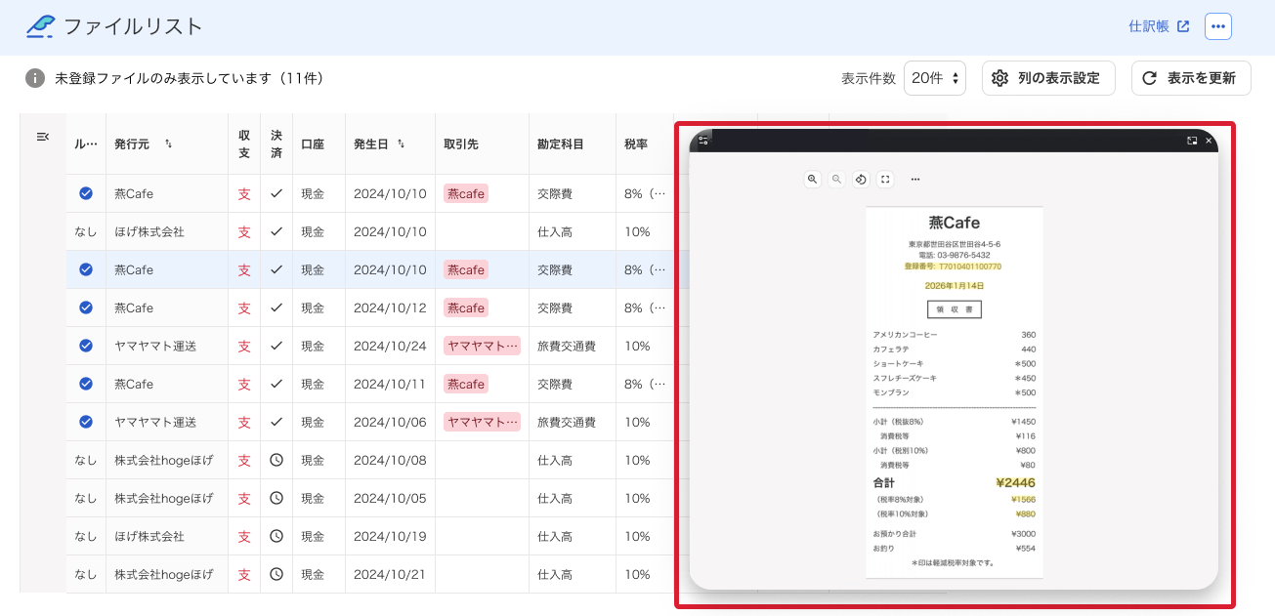Fit receipt preview to full view

tap(885, 179)
